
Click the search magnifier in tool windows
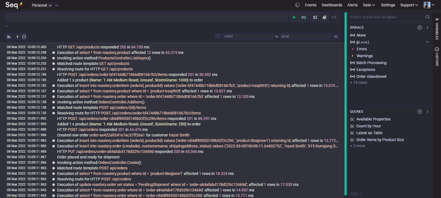[427, 17]
